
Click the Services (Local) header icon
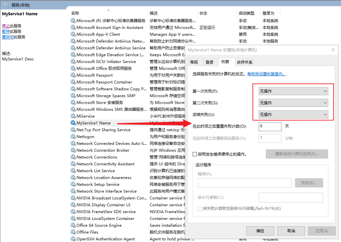click(x=6, y=5)
